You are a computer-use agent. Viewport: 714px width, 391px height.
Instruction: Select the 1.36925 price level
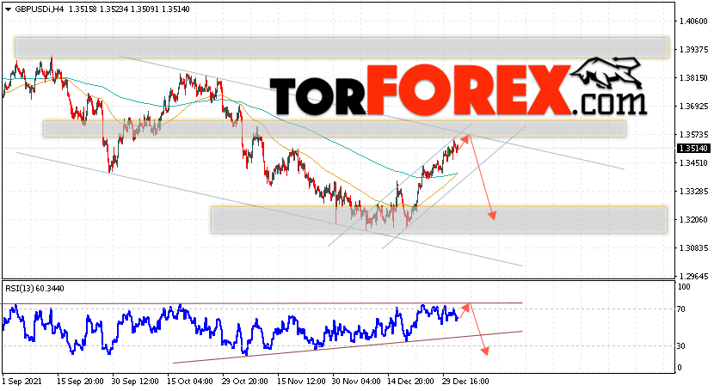pyautogui.click(x=693, y=107)
